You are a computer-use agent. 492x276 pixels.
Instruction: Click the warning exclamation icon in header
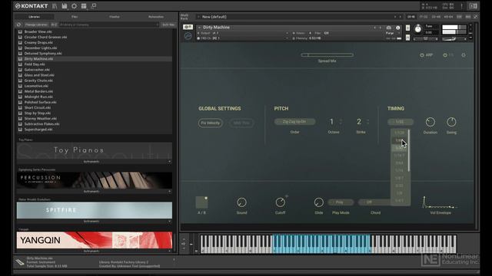[461, 6]
